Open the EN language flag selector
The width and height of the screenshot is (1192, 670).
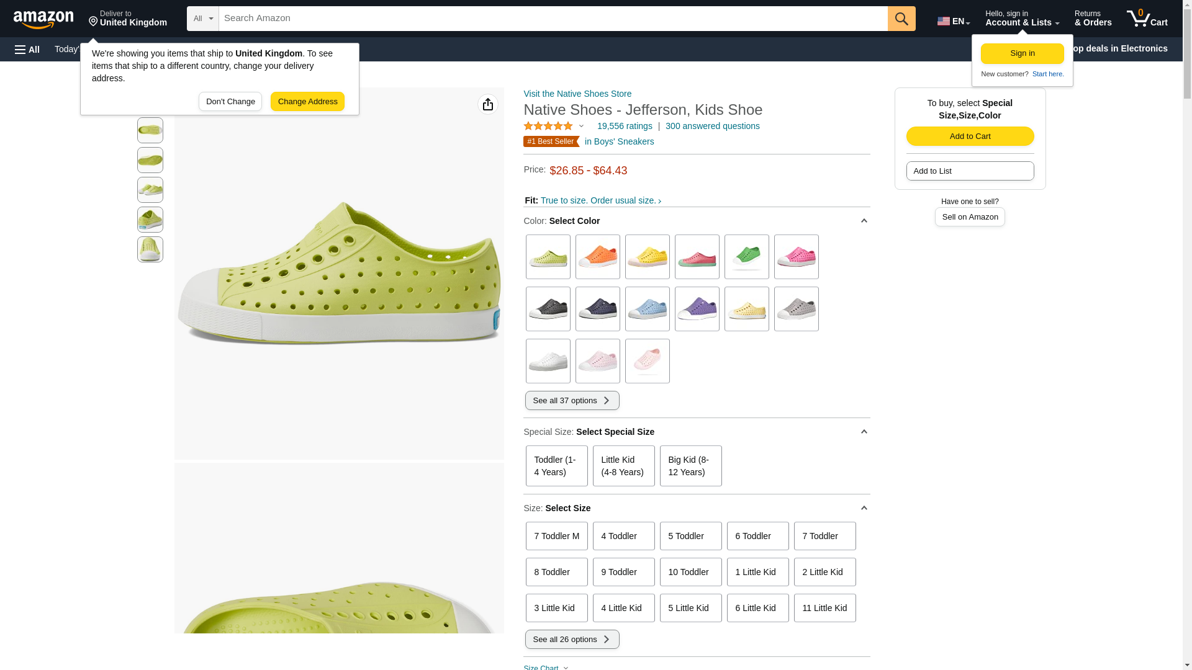click(x=953, y=21)
